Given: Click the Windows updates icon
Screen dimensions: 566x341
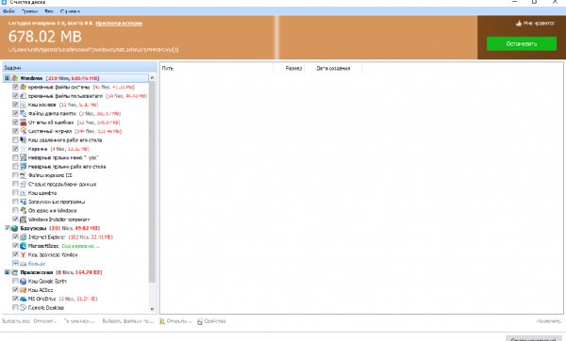Looking at the screenshot, I should (x=24, y=210).
